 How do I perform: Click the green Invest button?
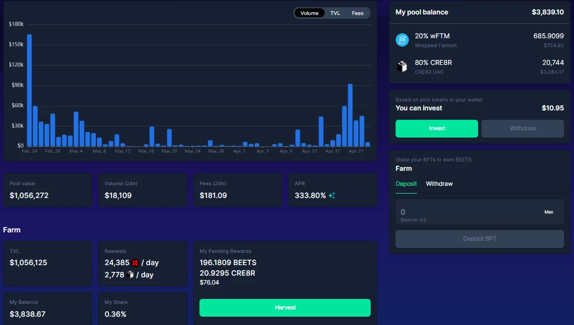[x=437, y=129]
